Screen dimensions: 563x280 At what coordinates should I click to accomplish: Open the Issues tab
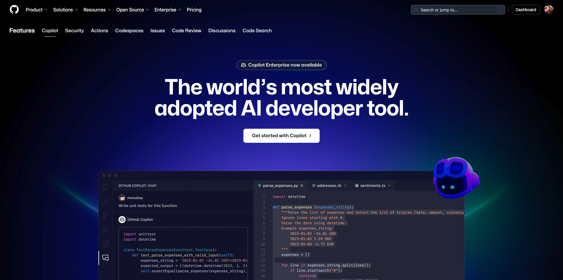point(157,30)
